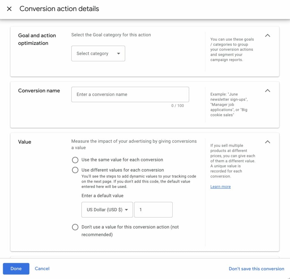This screenshot has width=290, height=279.
Task: Open the Select category dropdown
Action: (x=98, y=53)
